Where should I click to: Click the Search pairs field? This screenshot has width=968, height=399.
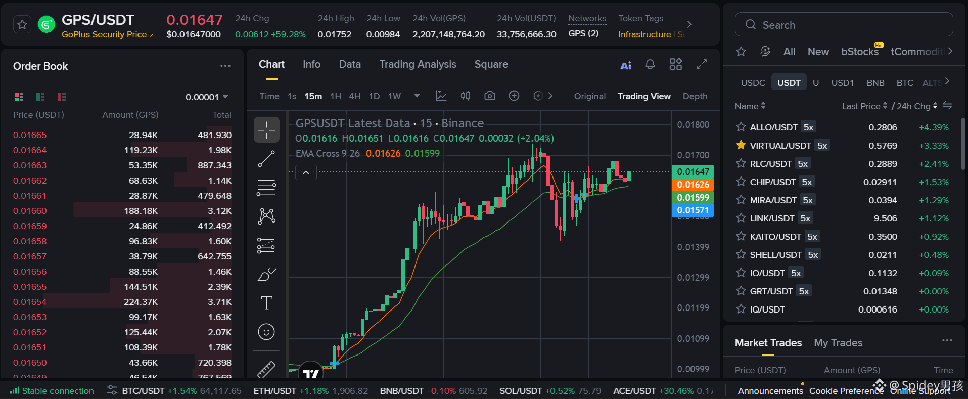point(844,25)
